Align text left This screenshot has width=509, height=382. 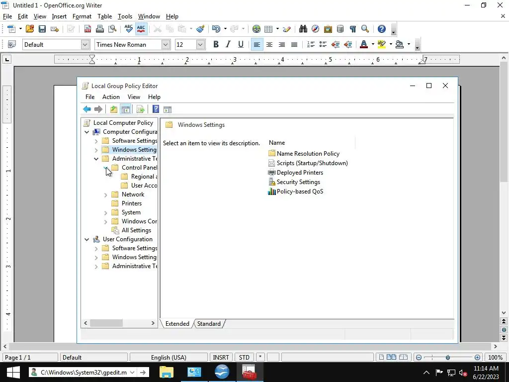[x=257, y=44]
